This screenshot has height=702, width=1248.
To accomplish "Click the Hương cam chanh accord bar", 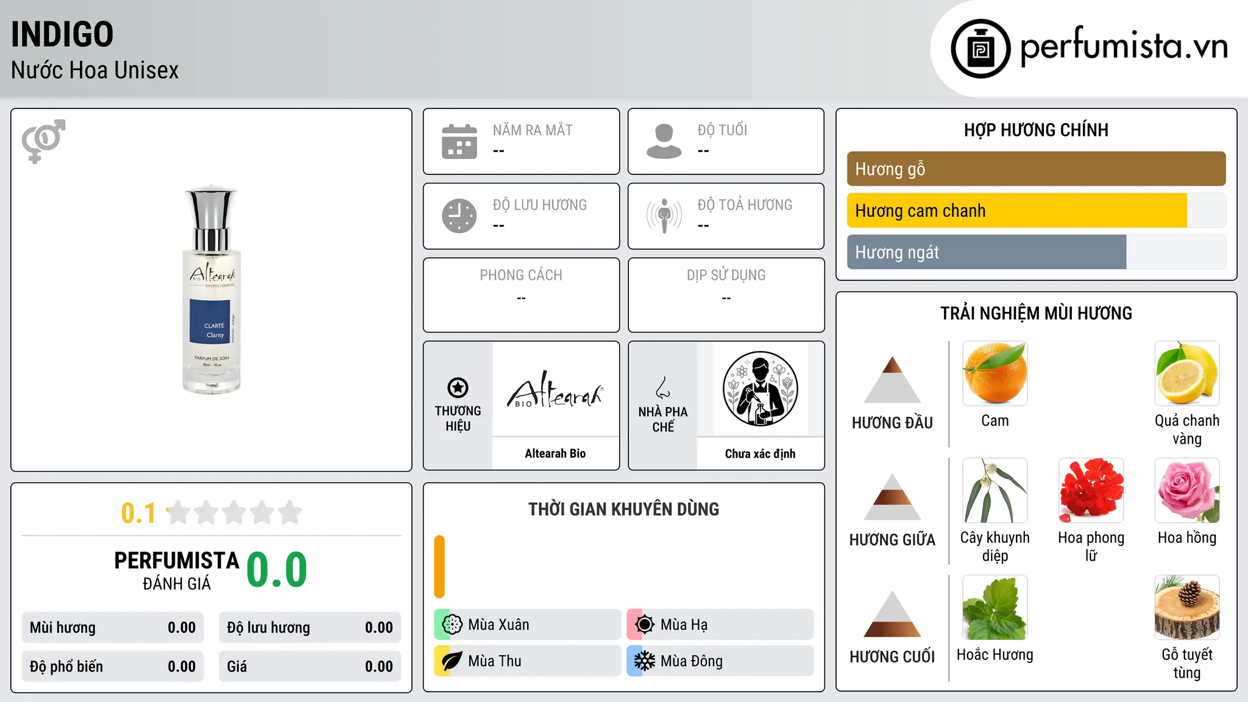I will pyautogui.click(x=1036, y=211).
